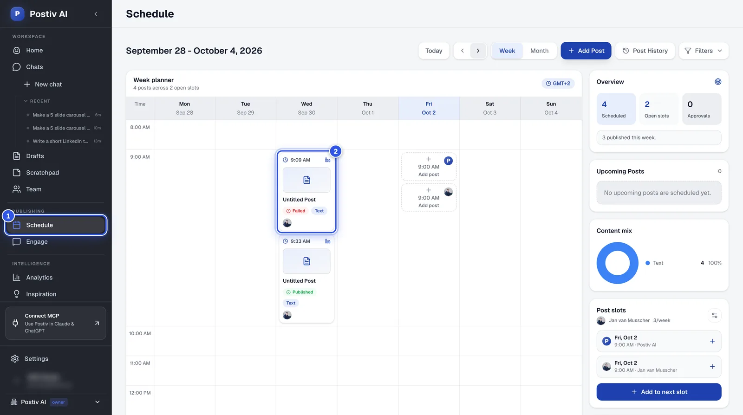The image size is (743, 415).
Task: Open the 'Write a short LinkedIn' recent chat
Action: point(63,141)
